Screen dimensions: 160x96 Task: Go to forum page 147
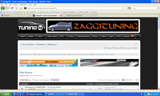[x=137, y=80]
